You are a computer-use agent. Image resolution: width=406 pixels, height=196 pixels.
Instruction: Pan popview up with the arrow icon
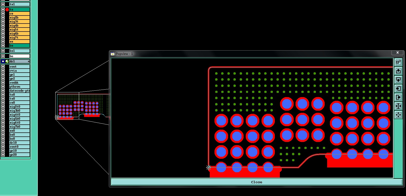point(398,71)
